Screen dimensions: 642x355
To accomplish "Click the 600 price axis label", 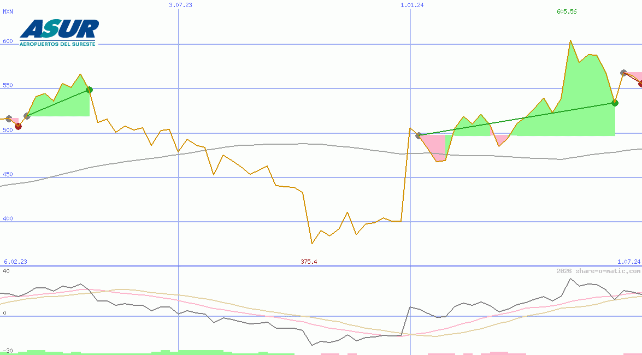I will click(8, 41).
